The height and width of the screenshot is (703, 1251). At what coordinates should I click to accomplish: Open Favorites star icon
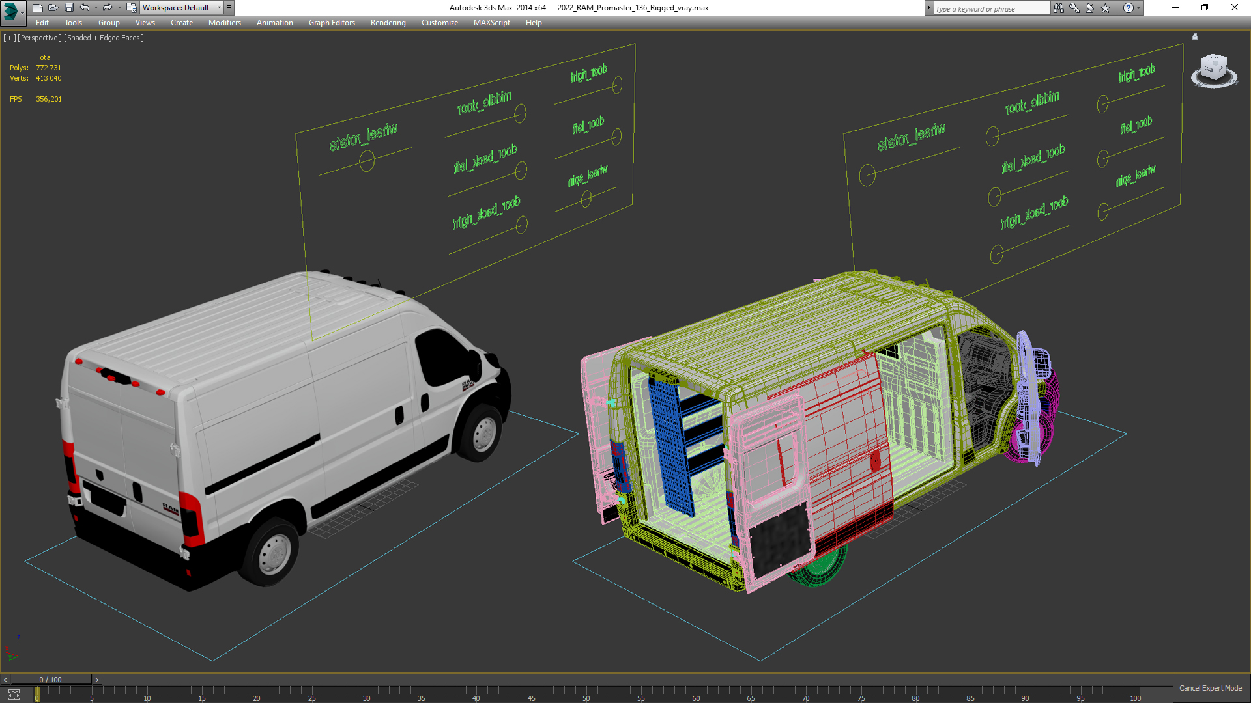pos(1106,8)
